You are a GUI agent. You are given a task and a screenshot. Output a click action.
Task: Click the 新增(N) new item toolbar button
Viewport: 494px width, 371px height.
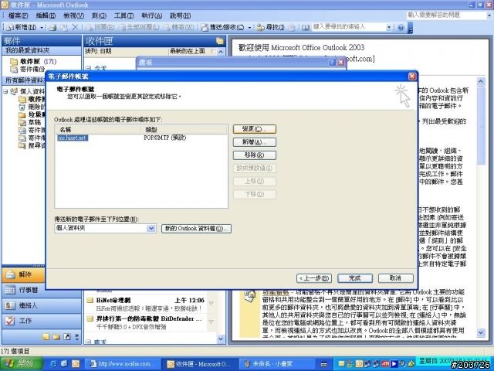22,28
